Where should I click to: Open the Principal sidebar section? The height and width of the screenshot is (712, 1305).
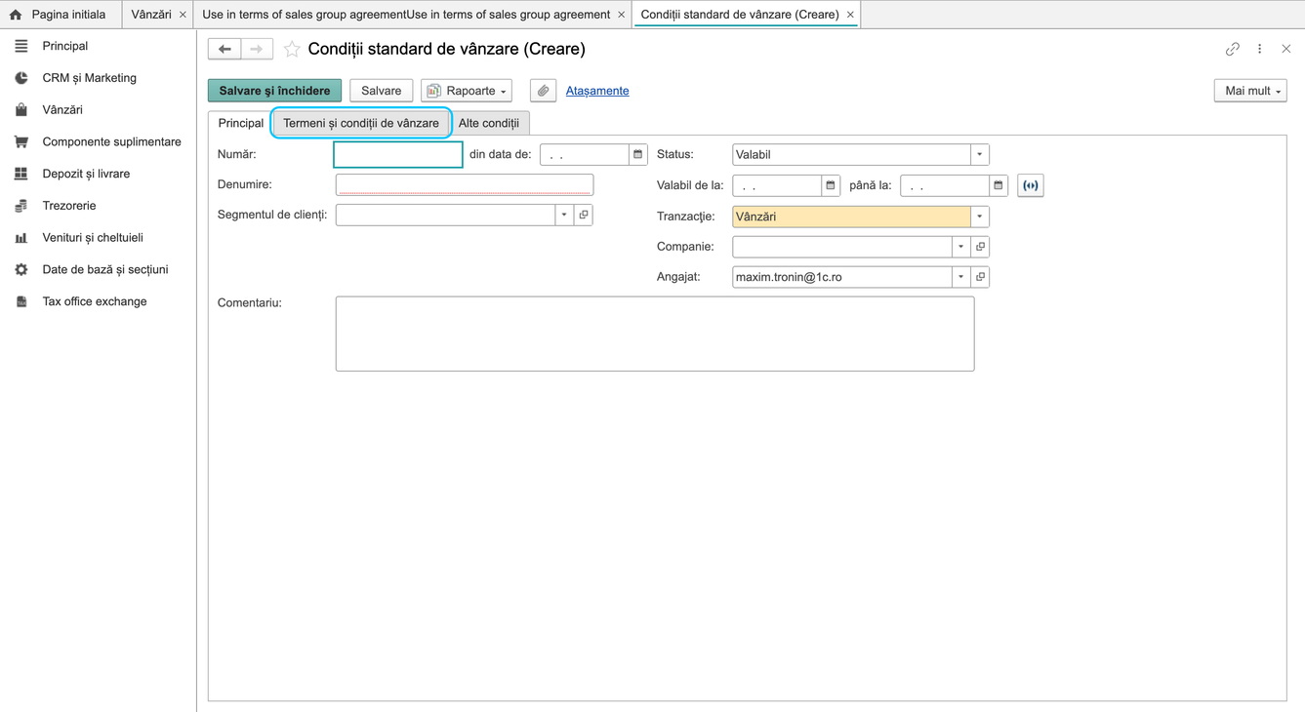pyautogui.click(x=98, y=46)
